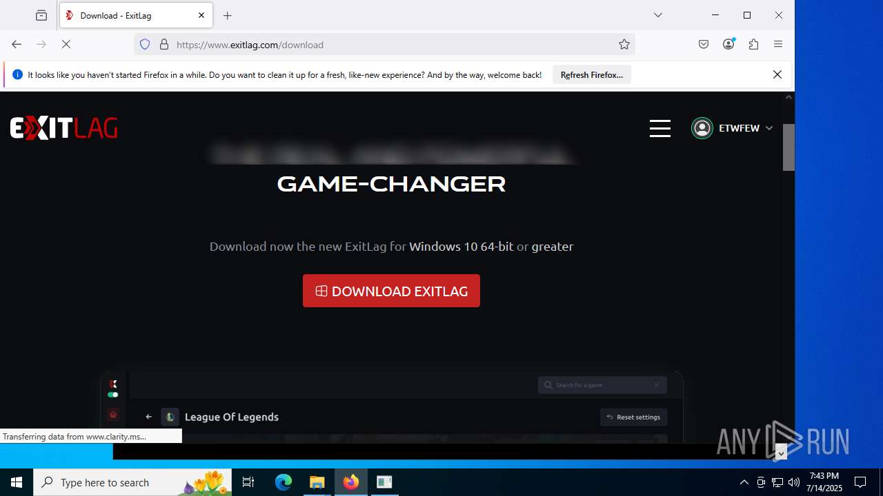Click the DOWNLOAD EXITLAG button
Screen dimensions: 883x496
point(391,291)
